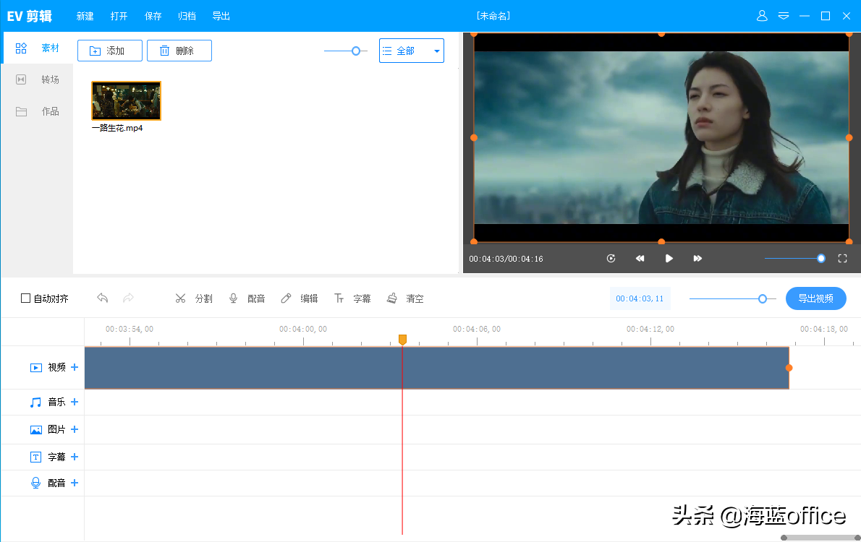Click the video preview image
This screenshot has width=861, height=542.
(661, 138)
